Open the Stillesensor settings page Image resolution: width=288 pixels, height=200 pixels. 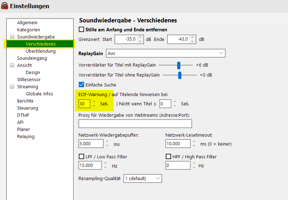29,80
